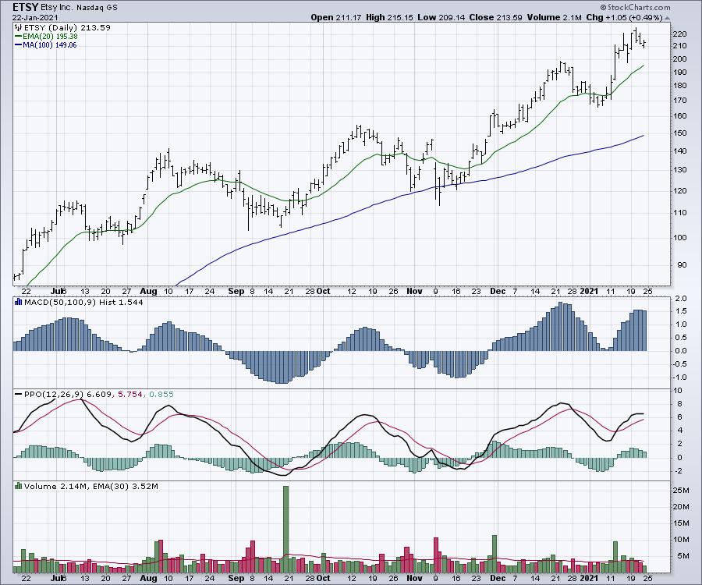
Task: Click the up-arrow triangle beside Chg
Action: (667, 19)
